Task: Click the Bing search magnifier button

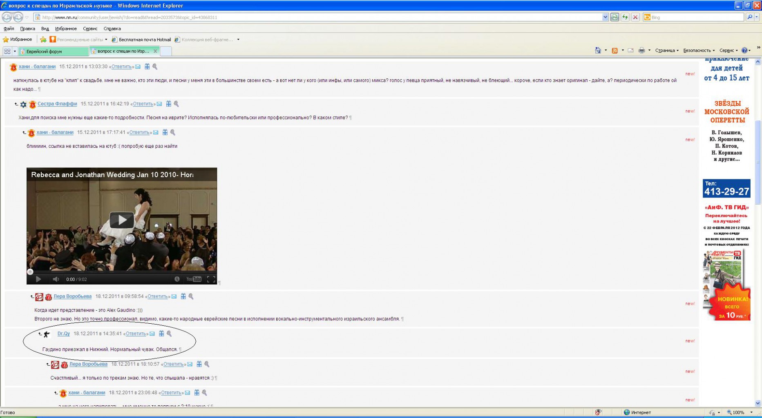Action: pos(749,17)
